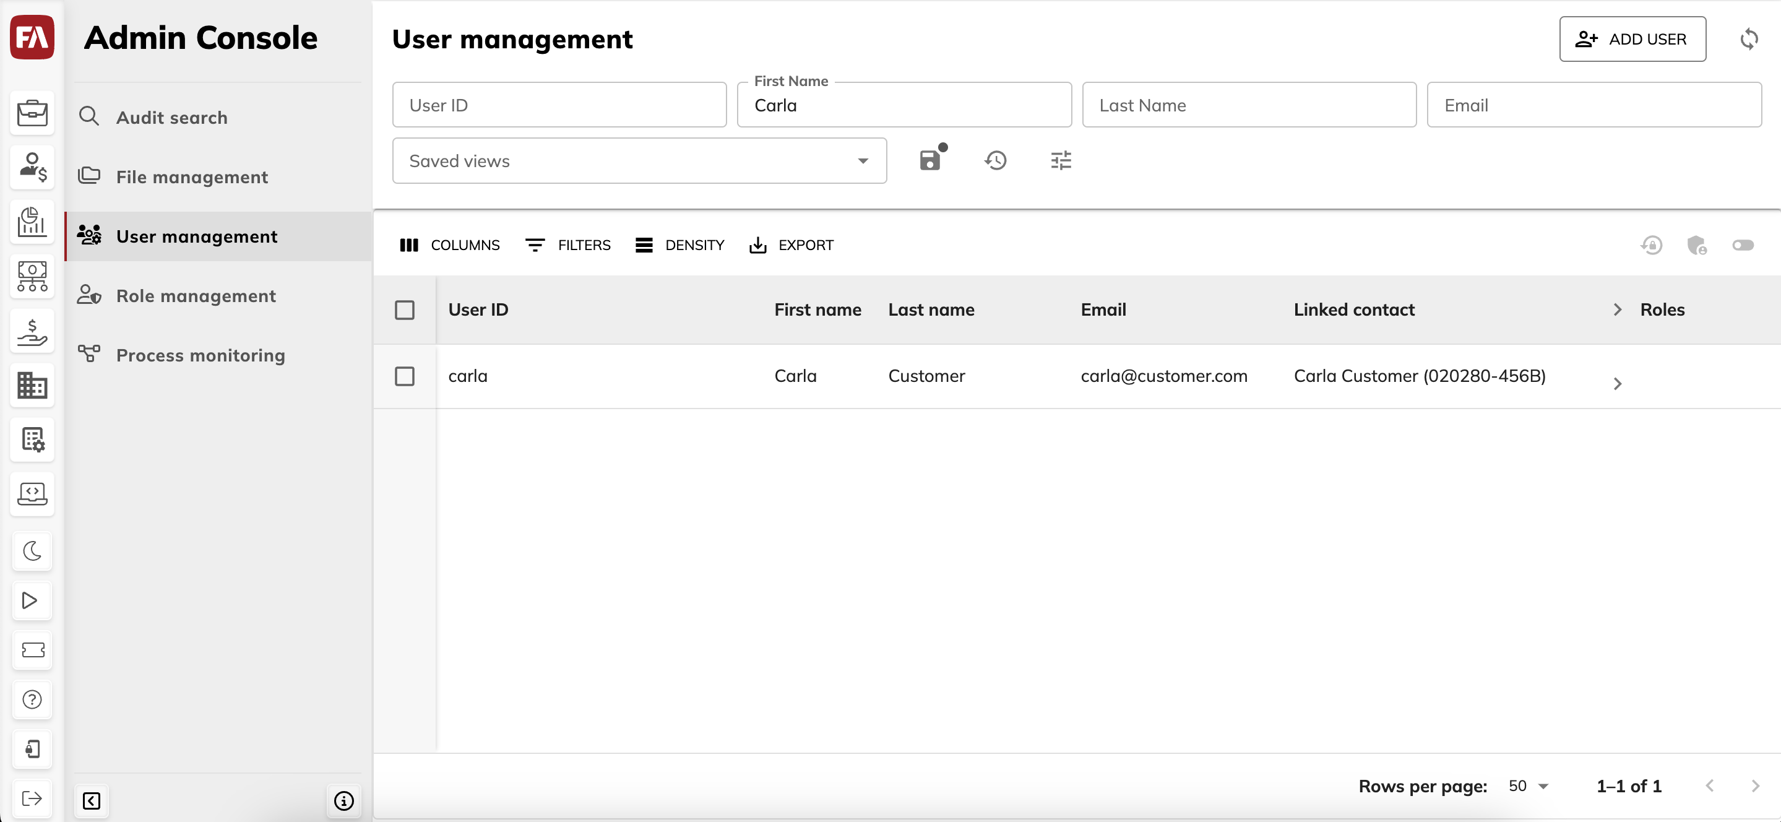The height and width of the screenshot is (822, 1781).
Task: Go to next page arrow
Action: pos(1755,786)
